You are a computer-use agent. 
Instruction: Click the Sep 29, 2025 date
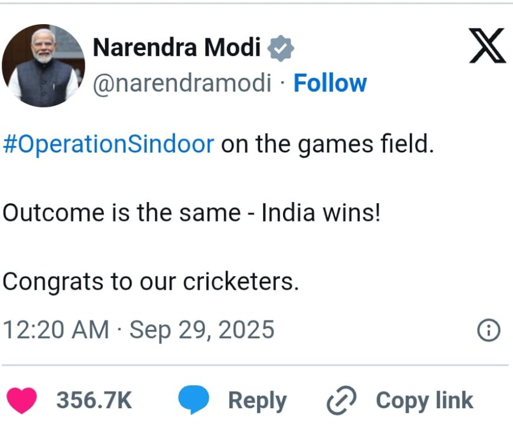click(x=202, y=330)
